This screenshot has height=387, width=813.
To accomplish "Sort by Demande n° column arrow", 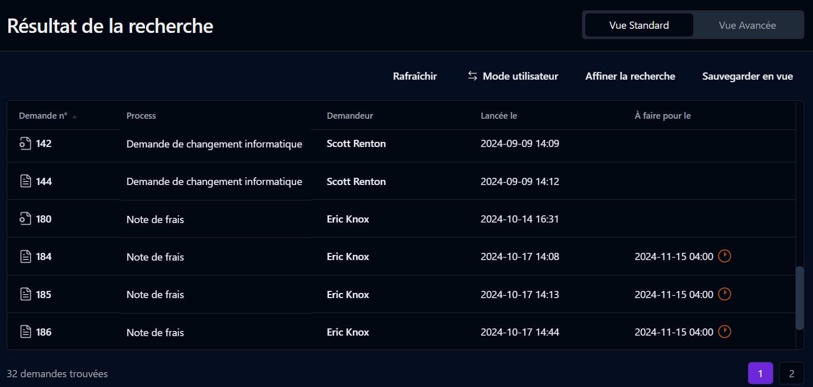I will tap(75, 117).
